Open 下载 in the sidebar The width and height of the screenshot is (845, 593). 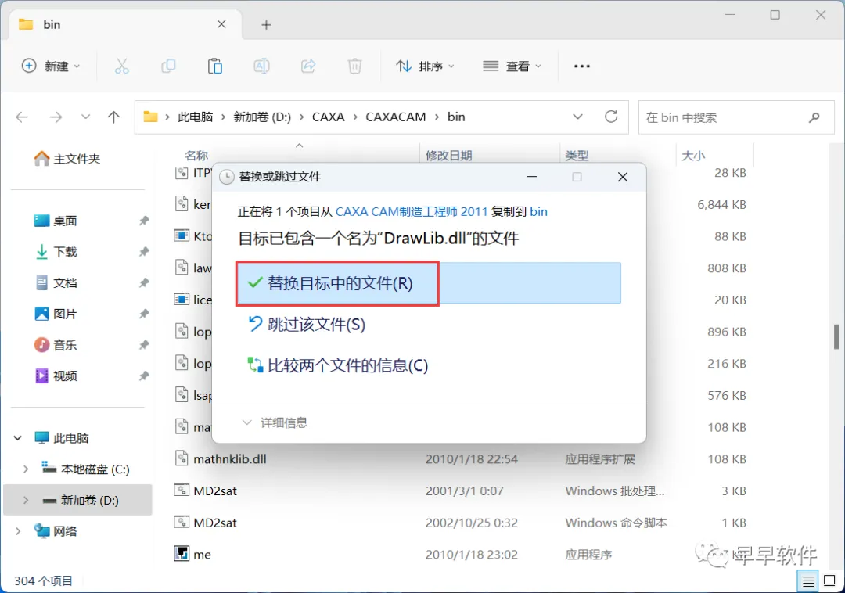[x=56, y=252]
